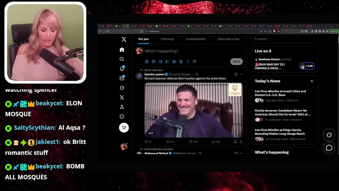Click the greyed Post button
Viewport: 339px width, 191px height.
[x=237, y=62]
